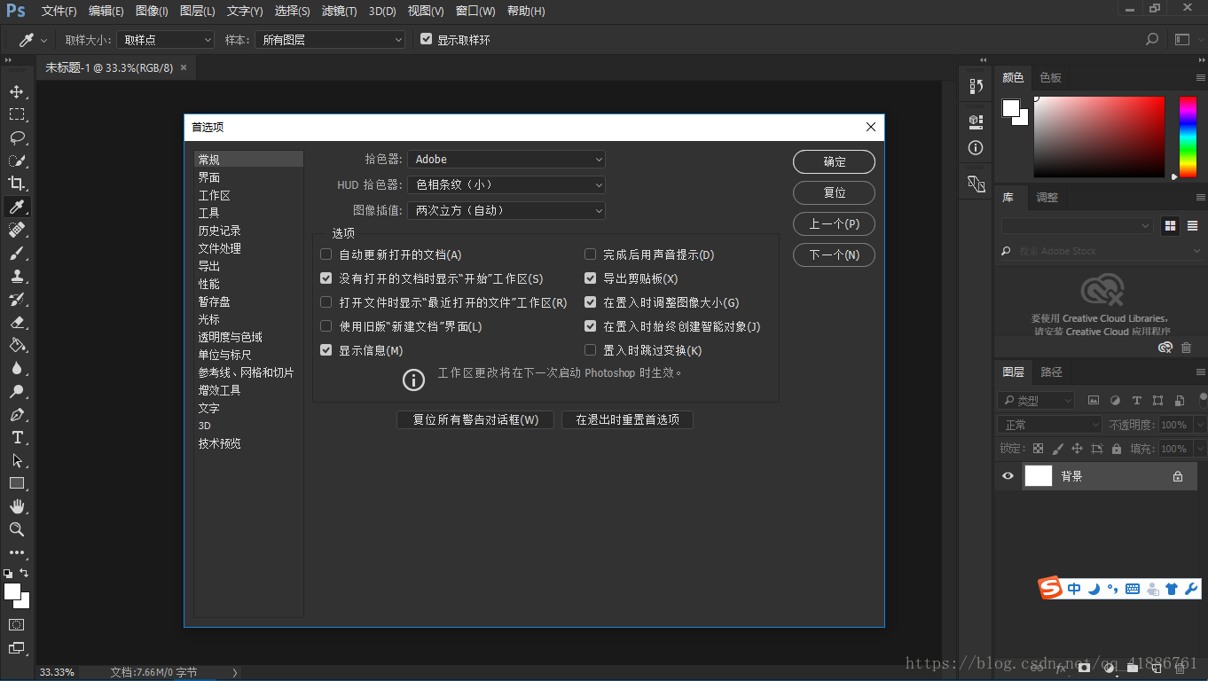The image size is (1208, 681).
Task: Select the Spot Healing Brush tool
Action: pos(17,230)
